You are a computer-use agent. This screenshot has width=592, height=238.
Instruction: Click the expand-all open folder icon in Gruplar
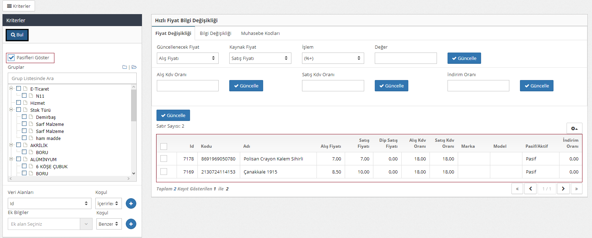coord(134,67)
